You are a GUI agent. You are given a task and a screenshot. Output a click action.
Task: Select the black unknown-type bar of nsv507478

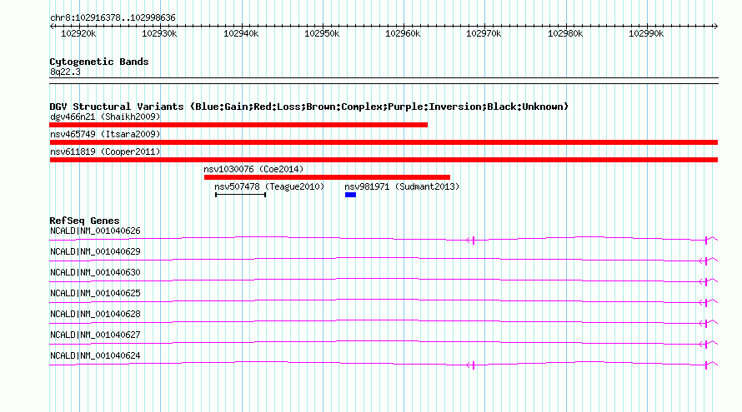tap(240, 195)
